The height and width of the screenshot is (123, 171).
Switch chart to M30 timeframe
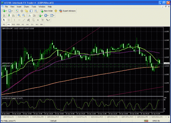(18, 24)
